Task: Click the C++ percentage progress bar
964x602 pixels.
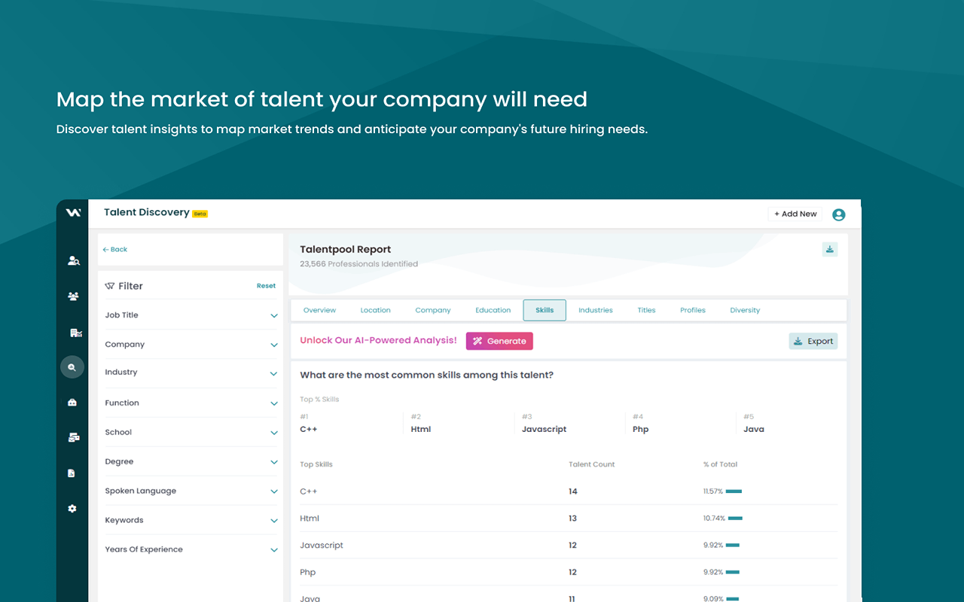Action: click(x=734, y=491)
